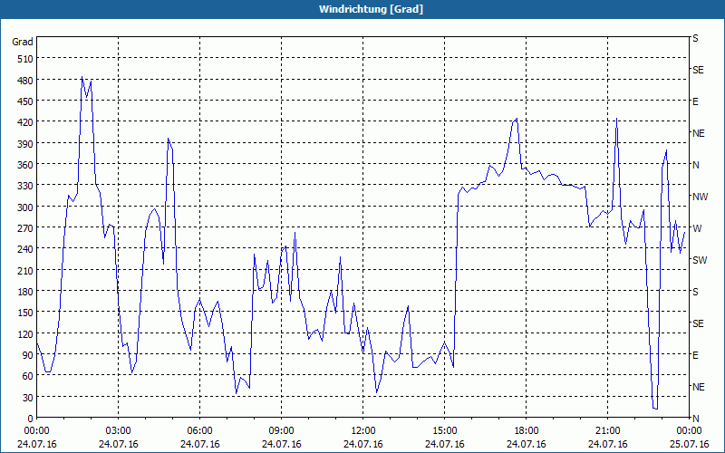The image size is (725, 453).
Task: Click the 420 degree axis label
Action: 25,122
